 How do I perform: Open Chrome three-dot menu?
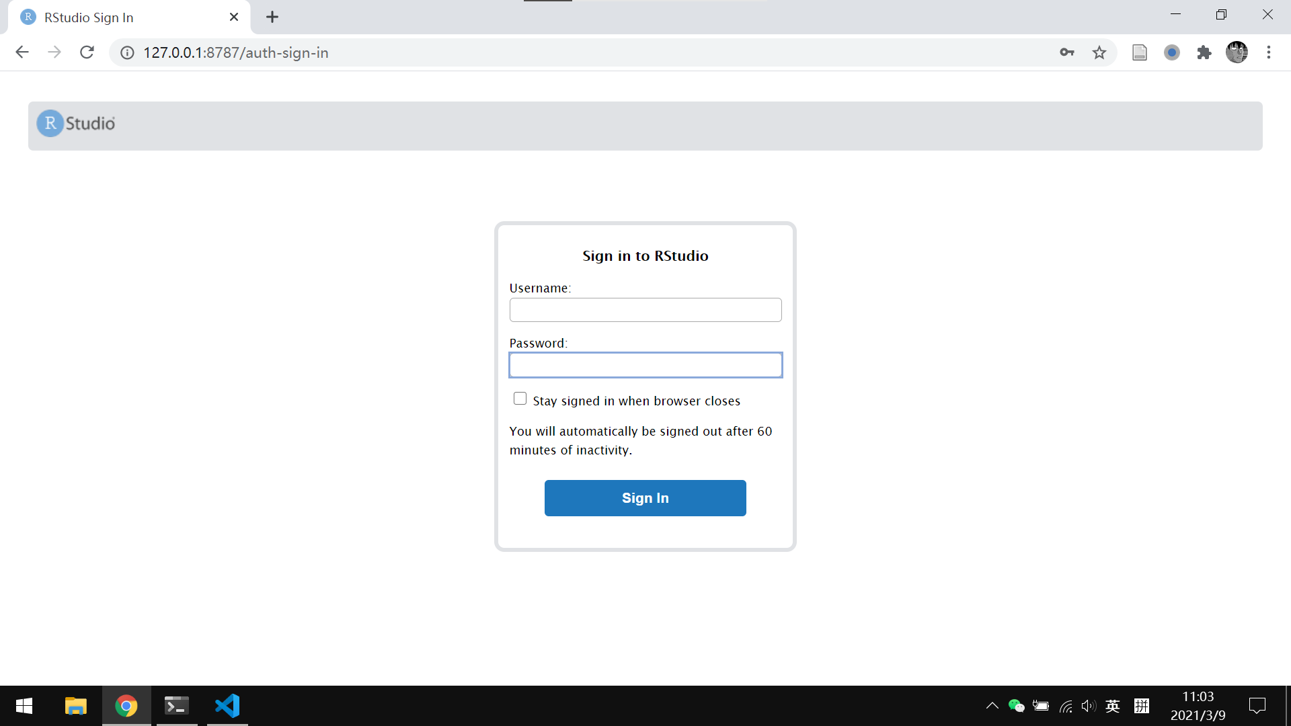1269,52
